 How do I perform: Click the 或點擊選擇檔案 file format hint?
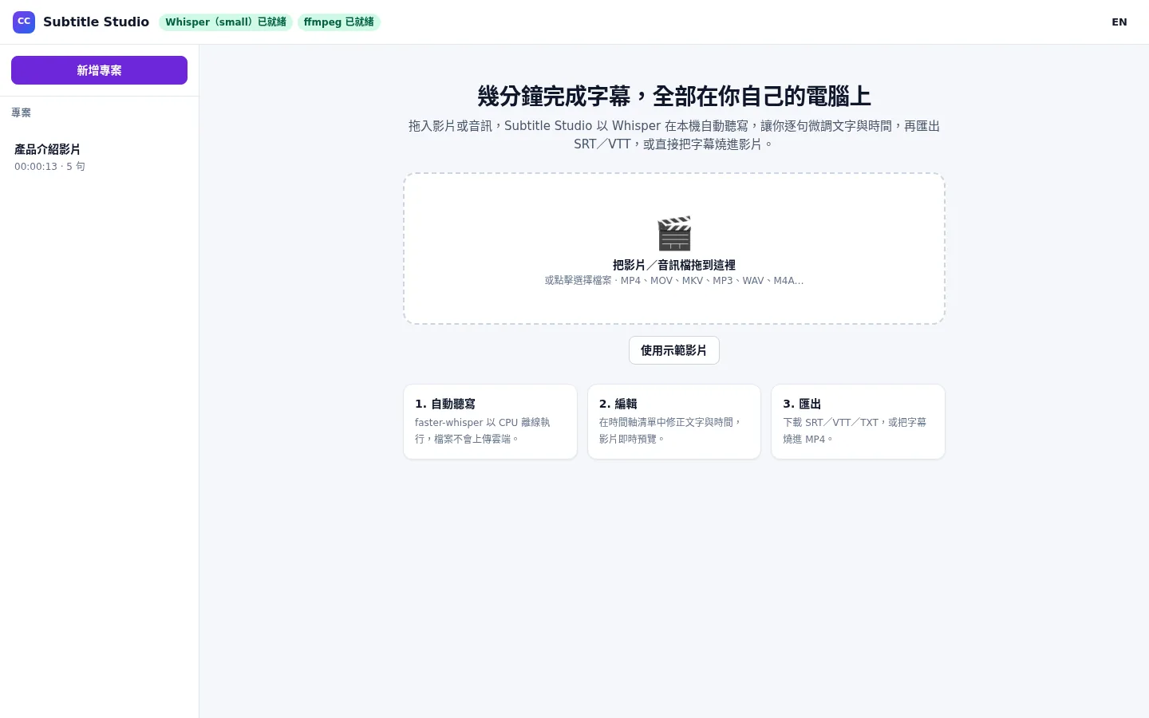point(674,281)
